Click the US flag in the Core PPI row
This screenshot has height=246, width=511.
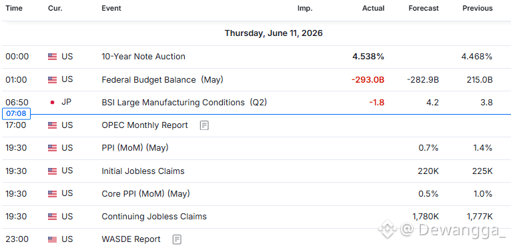pos(52,194)
